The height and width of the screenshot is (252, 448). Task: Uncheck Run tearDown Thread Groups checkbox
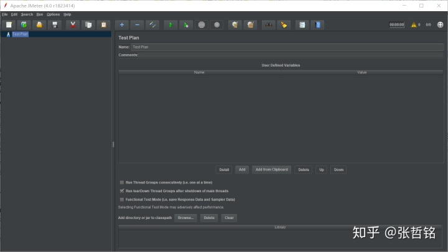(122, 191)
